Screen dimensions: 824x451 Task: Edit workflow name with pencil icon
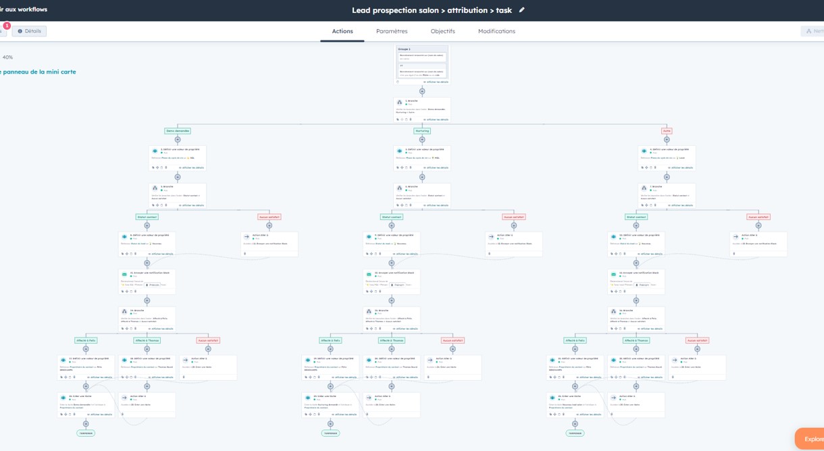pyautogui.click(x=521, y=10)
